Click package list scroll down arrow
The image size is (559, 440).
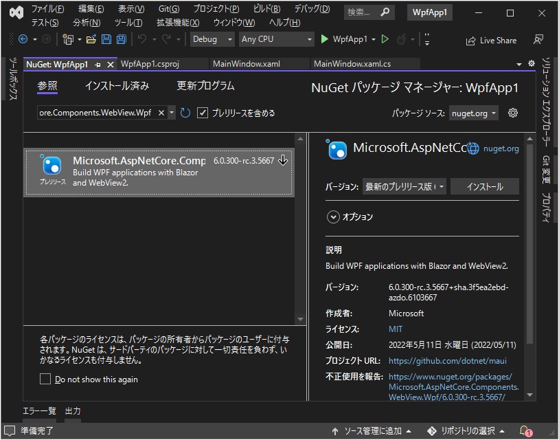301,319
